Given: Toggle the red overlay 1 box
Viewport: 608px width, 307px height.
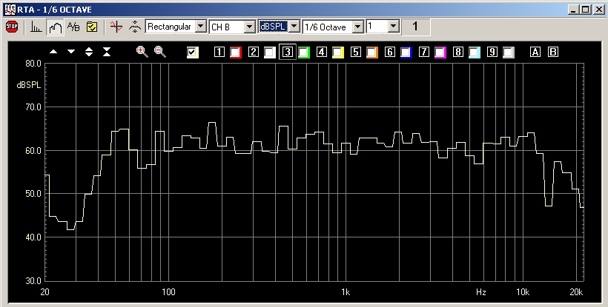Looking at the screenshot, I should [235, 52].
